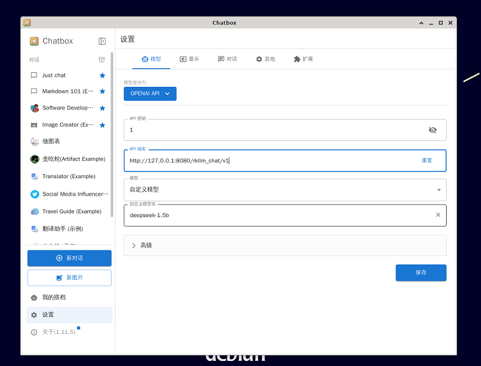Click the Software Developer avatar icon
Image resolution: width=481 pixels, height=366 pixels.
coord(35,108)
